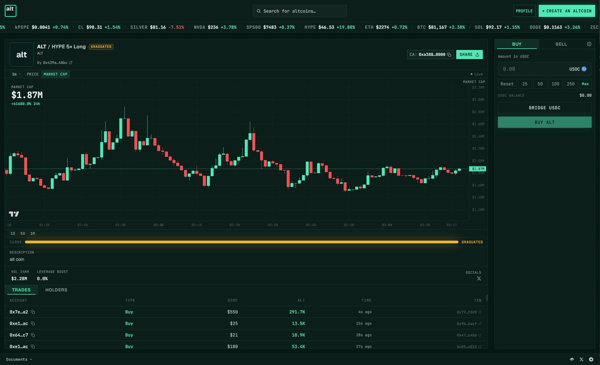The image size is (600, 365).
Task: Click CREATE AN ALTCOIN button
Action: click(566, 10)
